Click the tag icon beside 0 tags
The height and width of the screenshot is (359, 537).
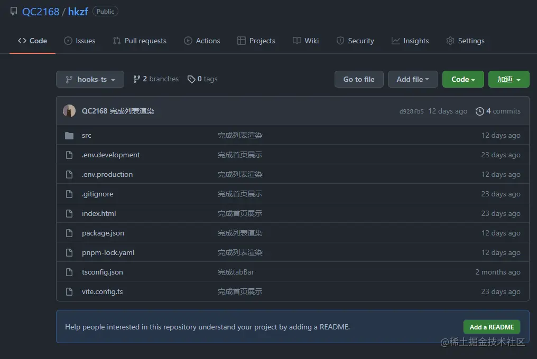(191, 79)
